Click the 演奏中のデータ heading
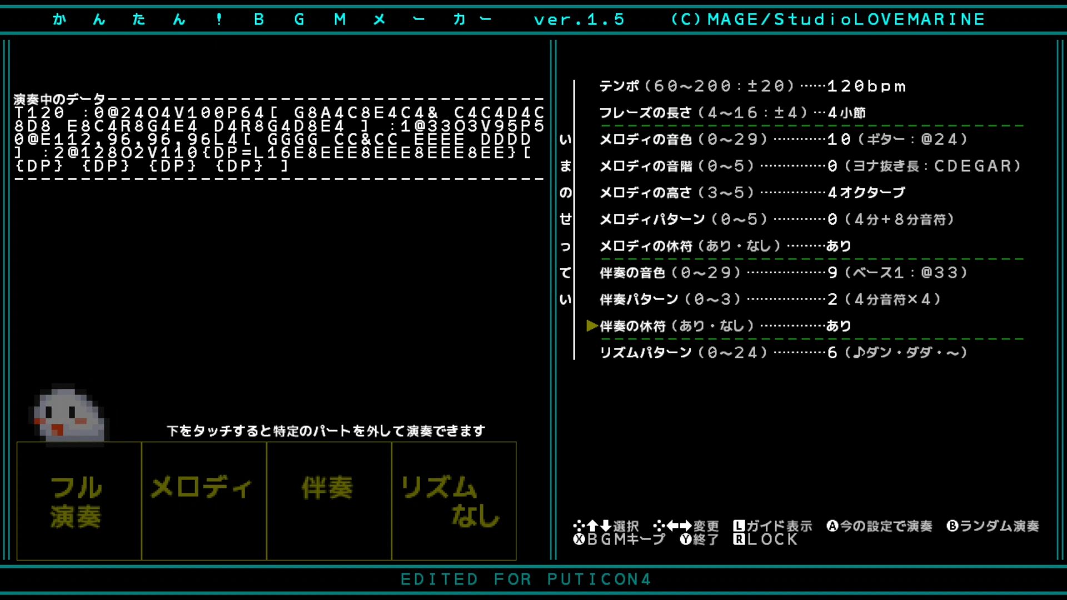Screen dimensions: 1067x600 coord(59,99)
